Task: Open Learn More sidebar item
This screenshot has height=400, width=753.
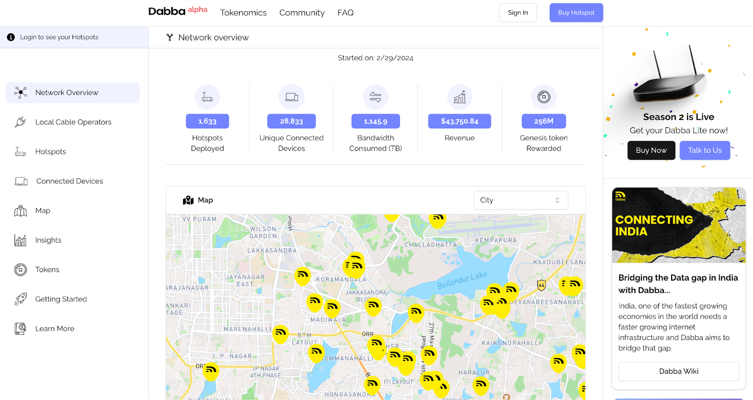Action: (x=73, y=329)
